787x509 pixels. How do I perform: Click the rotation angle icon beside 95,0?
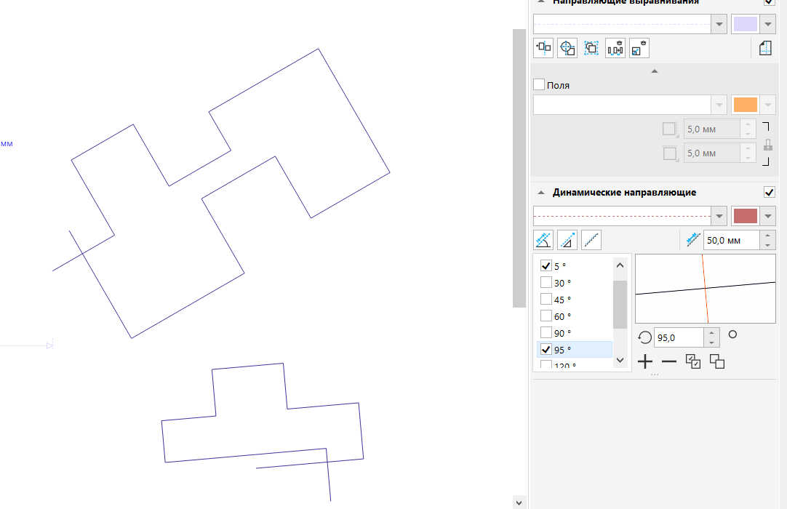pos(644,337)
